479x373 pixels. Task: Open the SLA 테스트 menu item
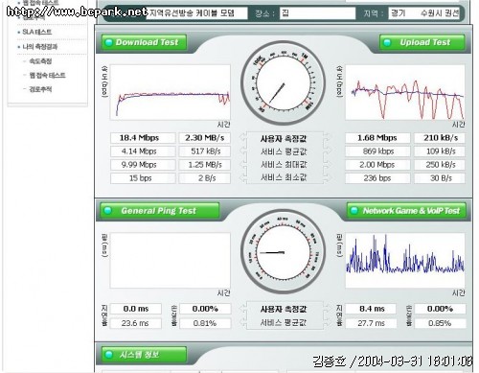click(x=37, y=32)
